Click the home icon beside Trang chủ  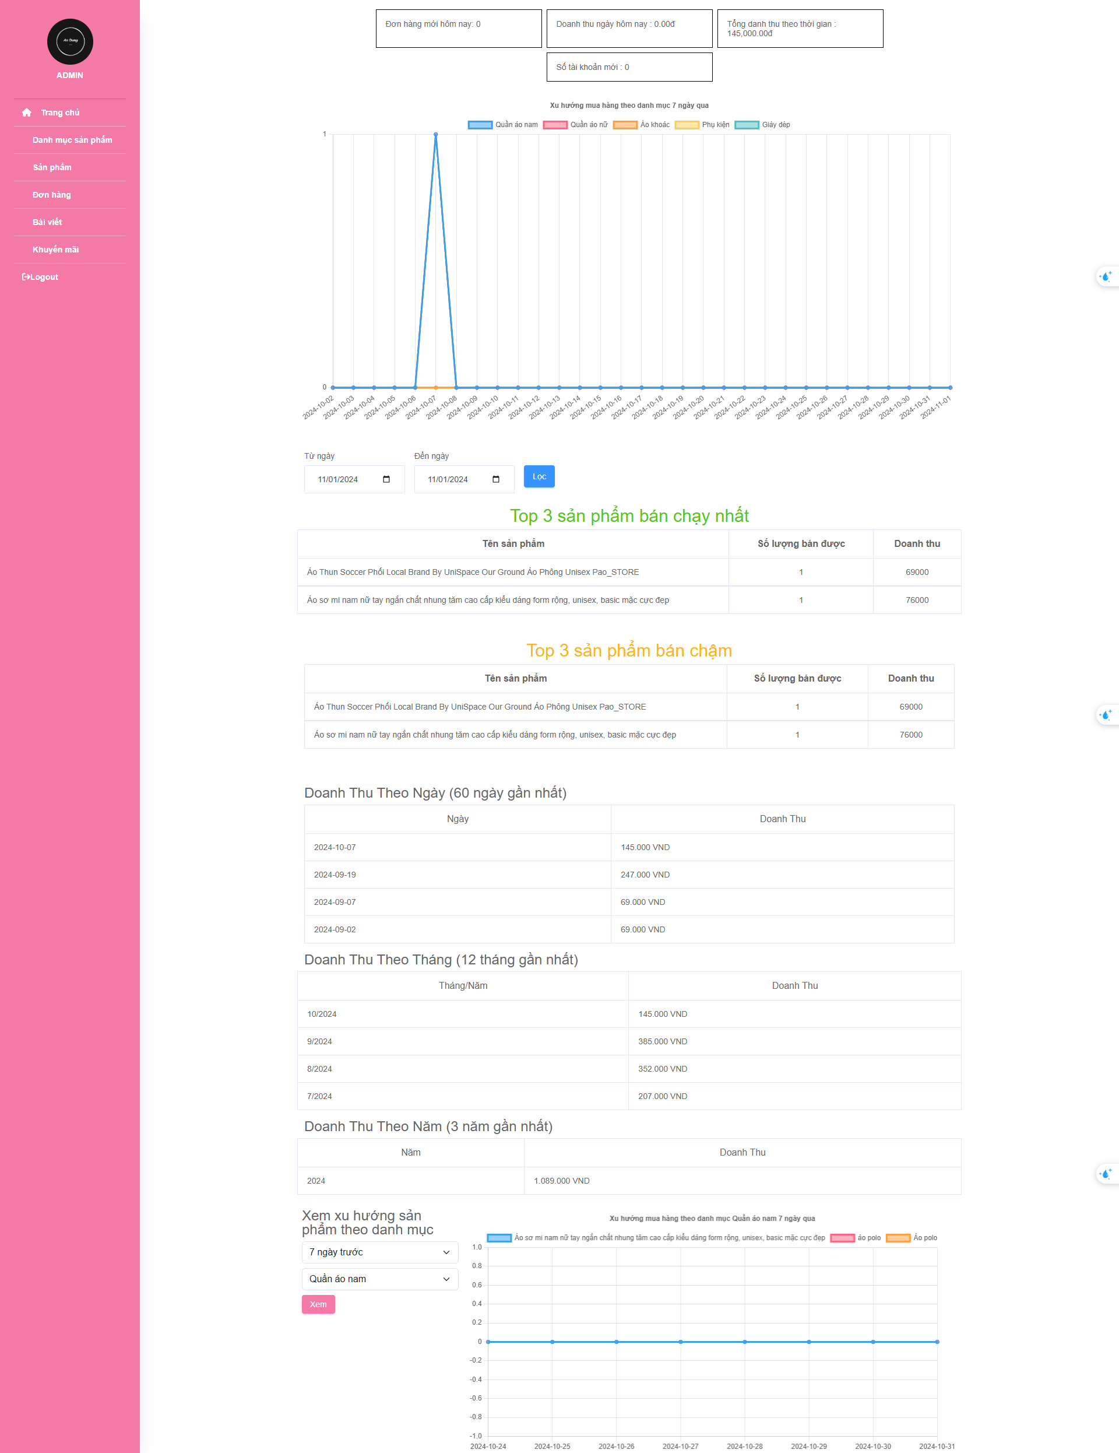tap(27, 113)
